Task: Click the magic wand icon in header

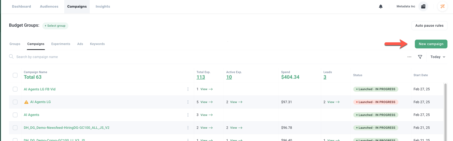Action: [442, 6]
